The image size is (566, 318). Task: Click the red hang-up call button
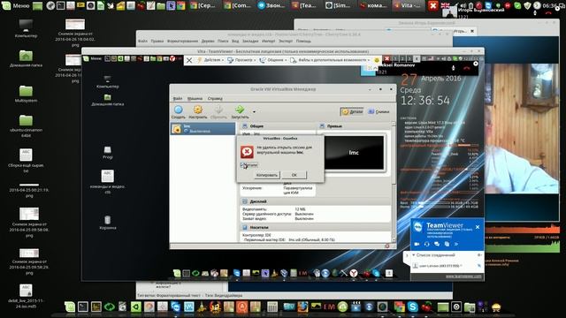tap(467, 68)
